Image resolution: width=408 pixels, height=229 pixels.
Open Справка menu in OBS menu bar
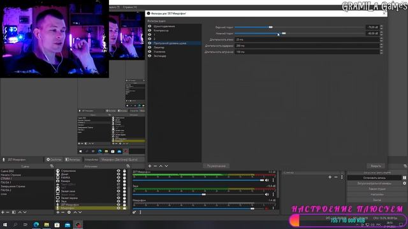[x=129, y=7]
